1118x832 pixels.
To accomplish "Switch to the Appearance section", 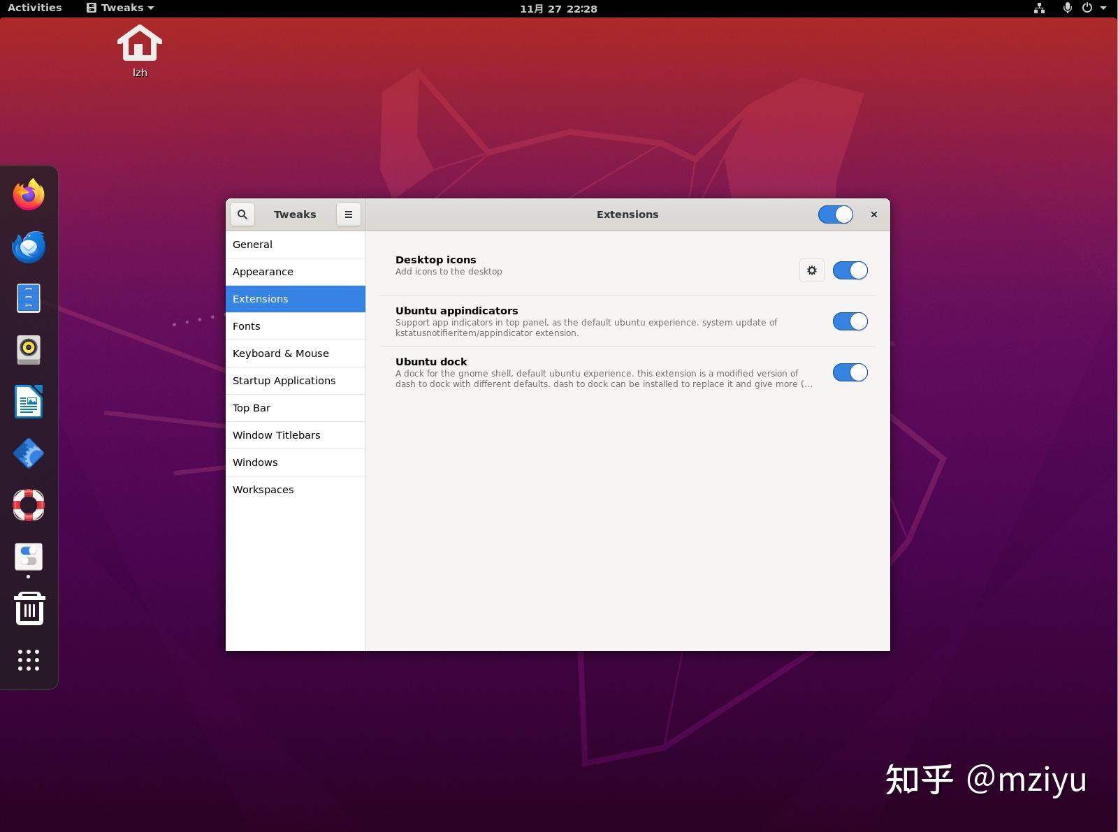I will 263,272.
